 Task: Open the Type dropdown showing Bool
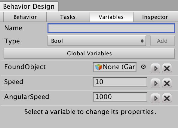97,41
